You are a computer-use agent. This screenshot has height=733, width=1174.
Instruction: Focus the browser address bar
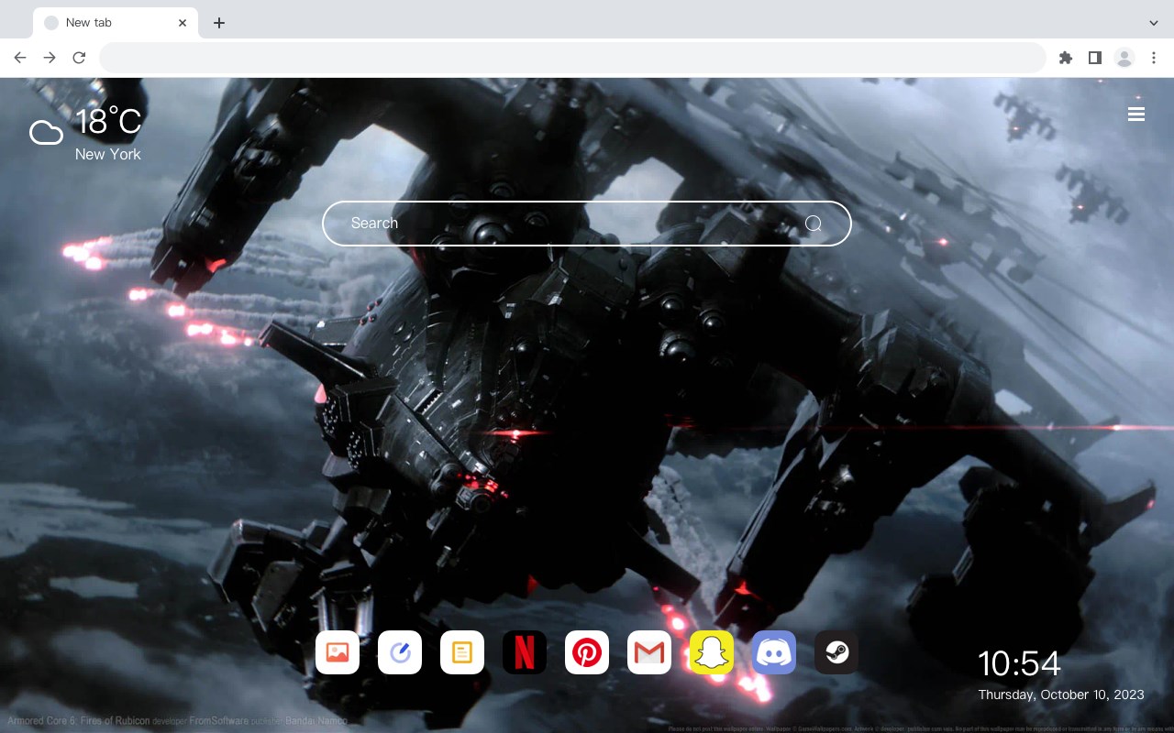click(572, 58)
